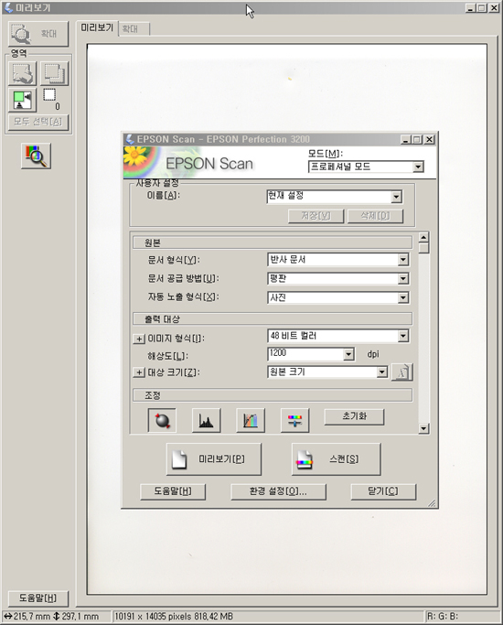Click the 모두 선택[A] button

[38, 122]
